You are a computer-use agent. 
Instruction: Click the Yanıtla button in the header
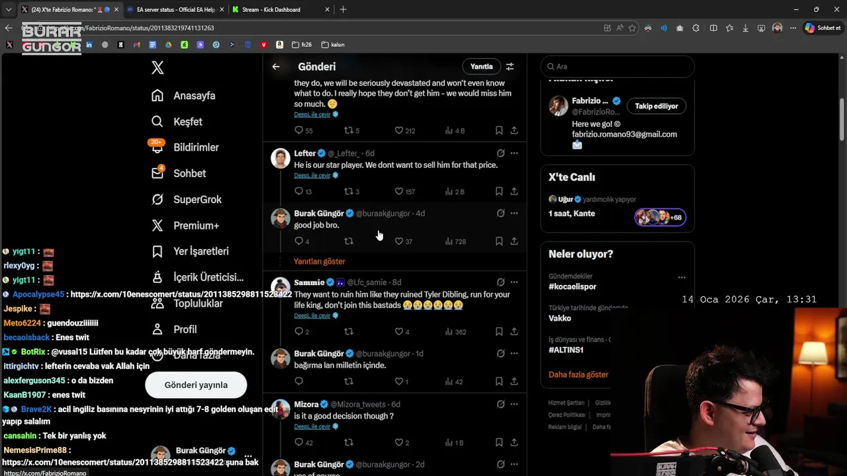[x=481, y=66]
